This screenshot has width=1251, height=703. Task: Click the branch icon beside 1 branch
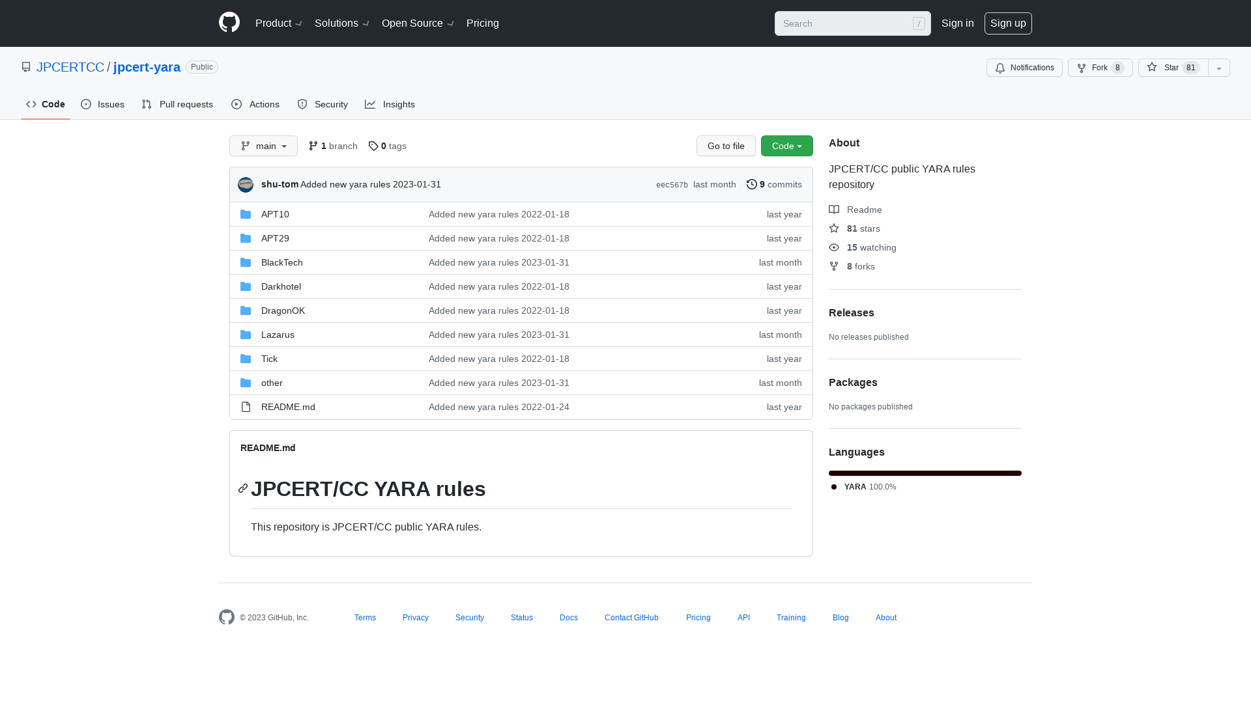tap(313, 146)
